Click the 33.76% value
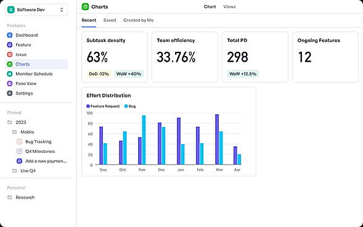 click(x=176, y=57)
